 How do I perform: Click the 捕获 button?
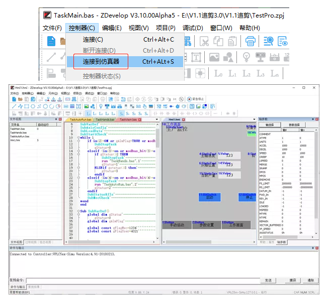(293, 280)
